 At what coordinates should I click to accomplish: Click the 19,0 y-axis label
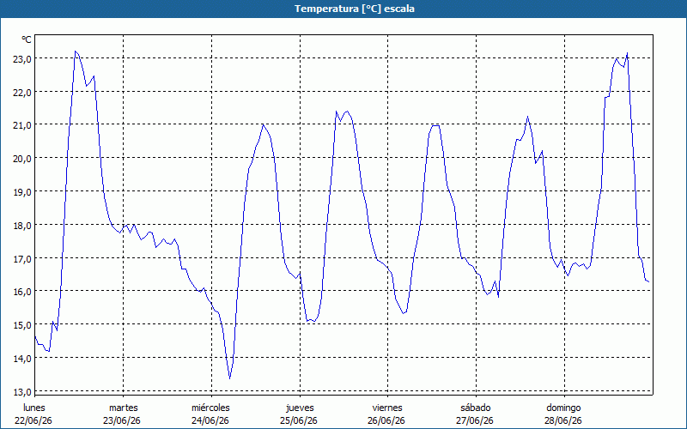pyautogui.click(x=21, y=191)
